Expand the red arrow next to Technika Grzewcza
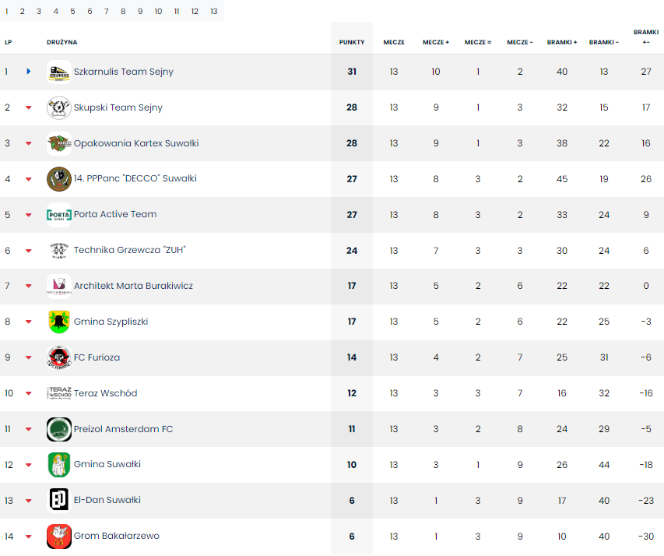 point(28,251)
